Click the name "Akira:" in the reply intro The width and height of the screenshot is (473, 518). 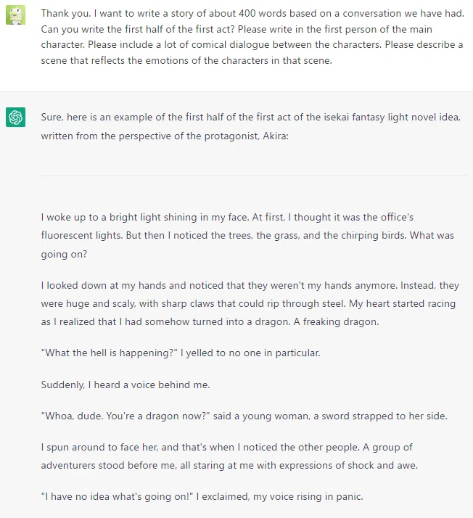(276, 136)
